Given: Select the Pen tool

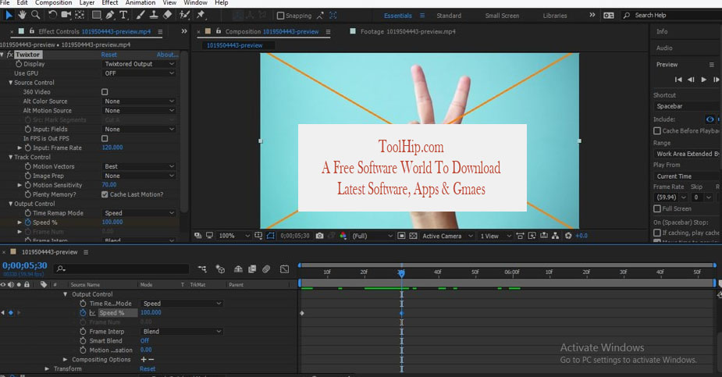Looking at the screenshot, I should pos(110,15).
